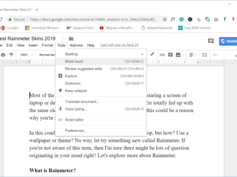Select Dictionary menu entry

click(101, 83)
